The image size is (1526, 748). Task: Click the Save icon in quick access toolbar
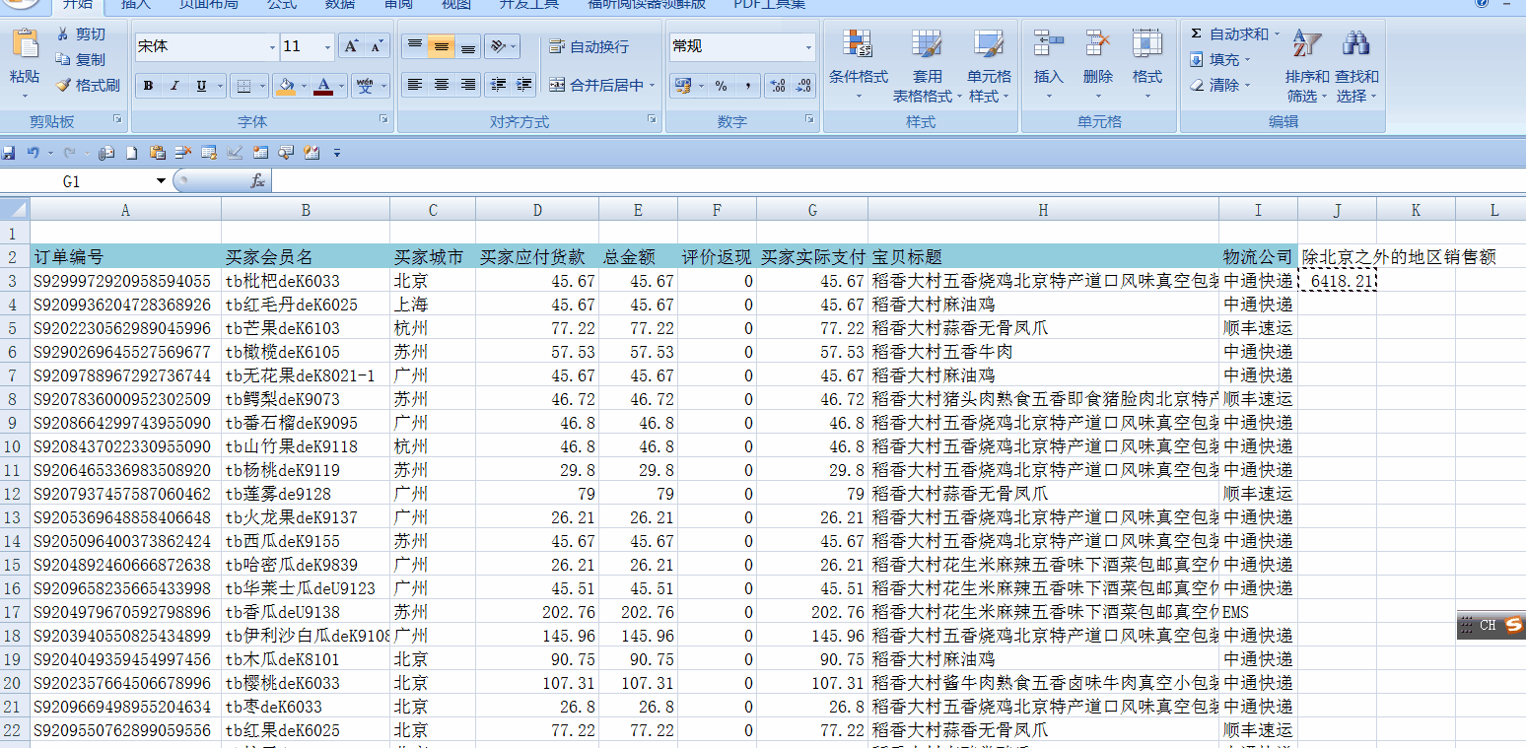tap(9, 153)
